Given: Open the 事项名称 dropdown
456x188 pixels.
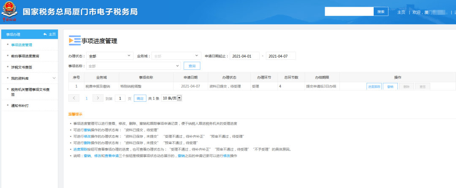Looking at the screenshot, I should tap(134, 66).
